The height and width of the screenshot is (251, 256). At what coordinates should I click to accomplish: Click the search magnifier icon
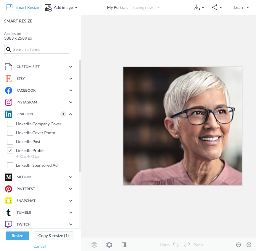pos(9,49)
